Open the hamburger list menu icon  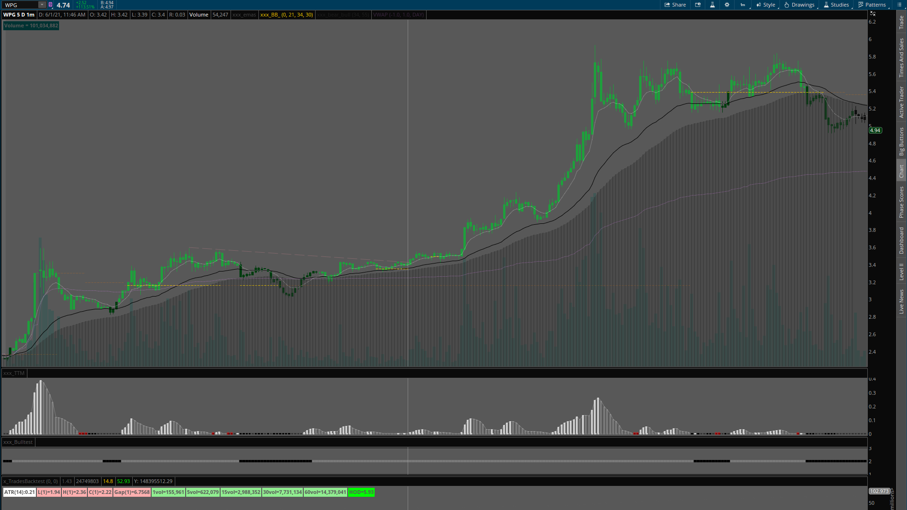[x=899, y=5]
